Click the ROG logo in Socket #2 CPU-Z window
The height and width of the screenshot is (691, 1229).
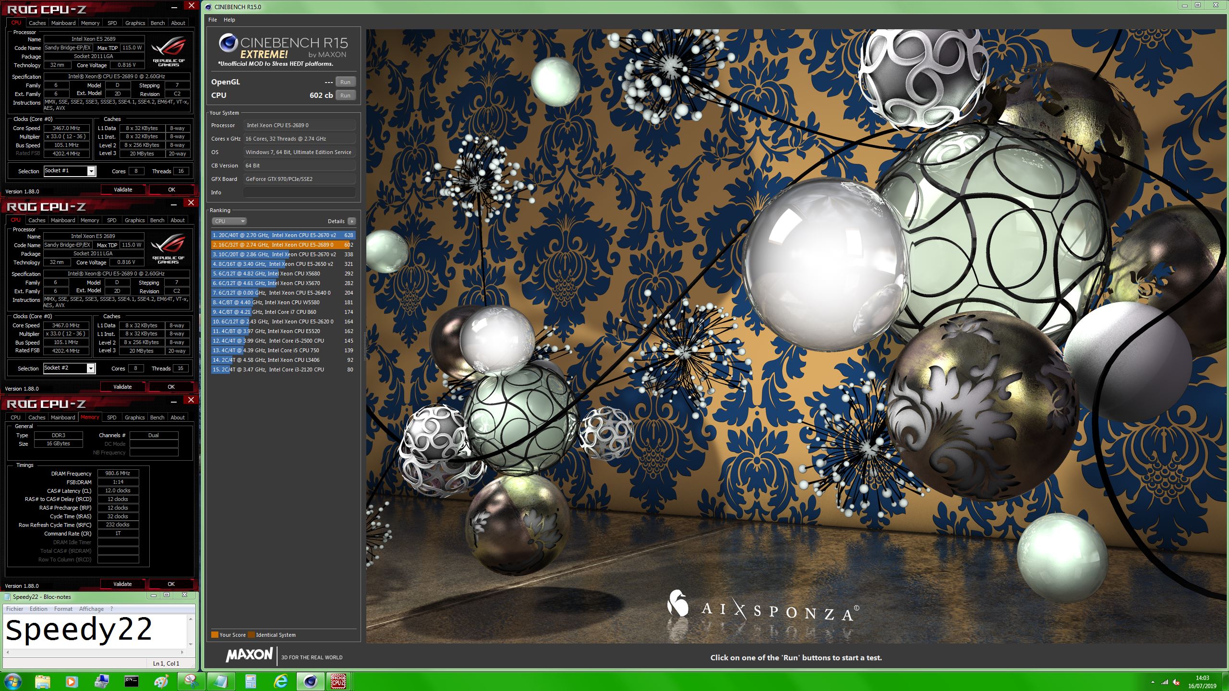tap(168, 249)
